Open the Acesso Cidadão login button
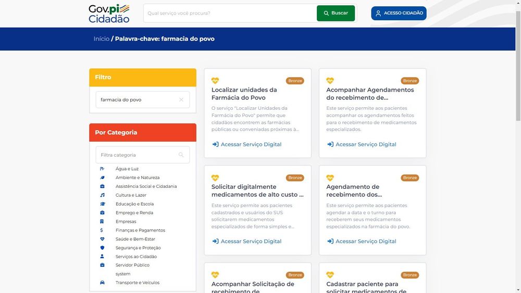This screenshot has width=521, height=293. coord(399,14)
